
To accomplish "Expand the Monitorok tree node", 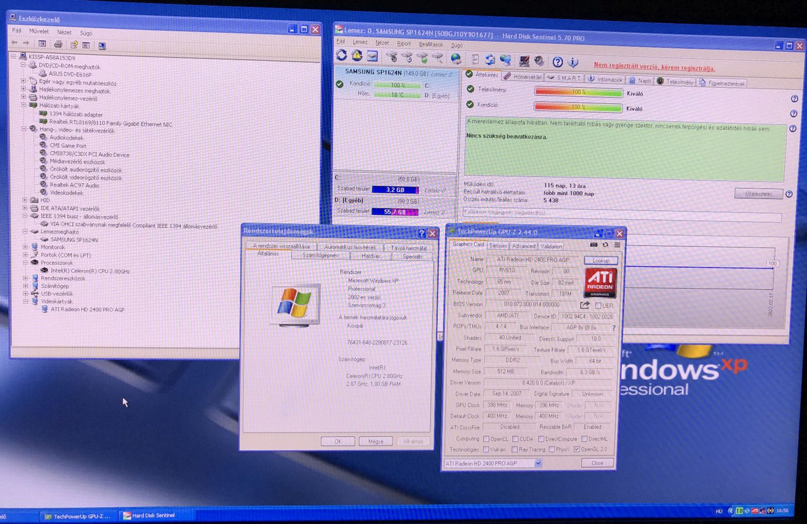I will pyautogui.click(x=24, y=247).
